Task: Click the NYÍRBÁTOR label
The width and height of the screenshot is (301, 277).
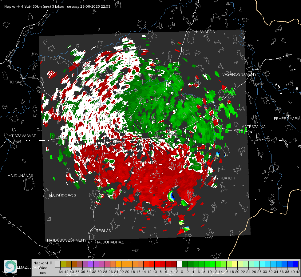Action: 224,178
